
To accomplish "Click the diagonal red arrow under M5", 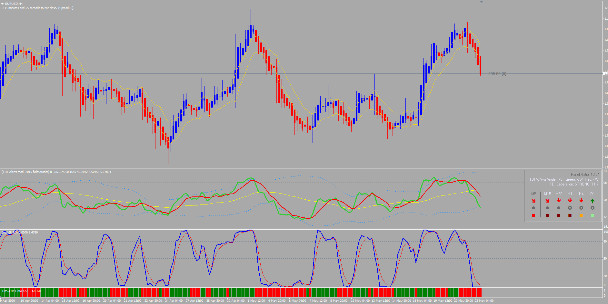I will [533, 200].
